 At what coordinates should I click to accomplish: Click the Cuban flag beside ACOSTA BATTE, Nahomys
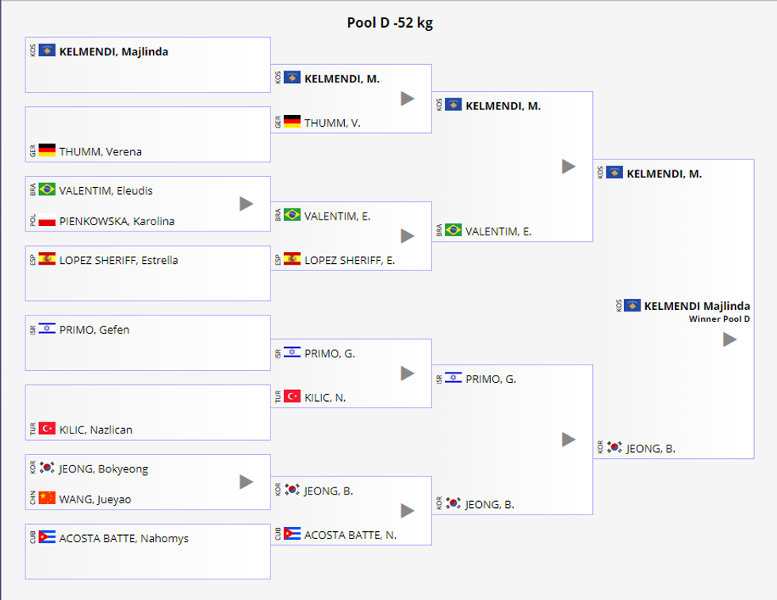(x=47, y=537)
